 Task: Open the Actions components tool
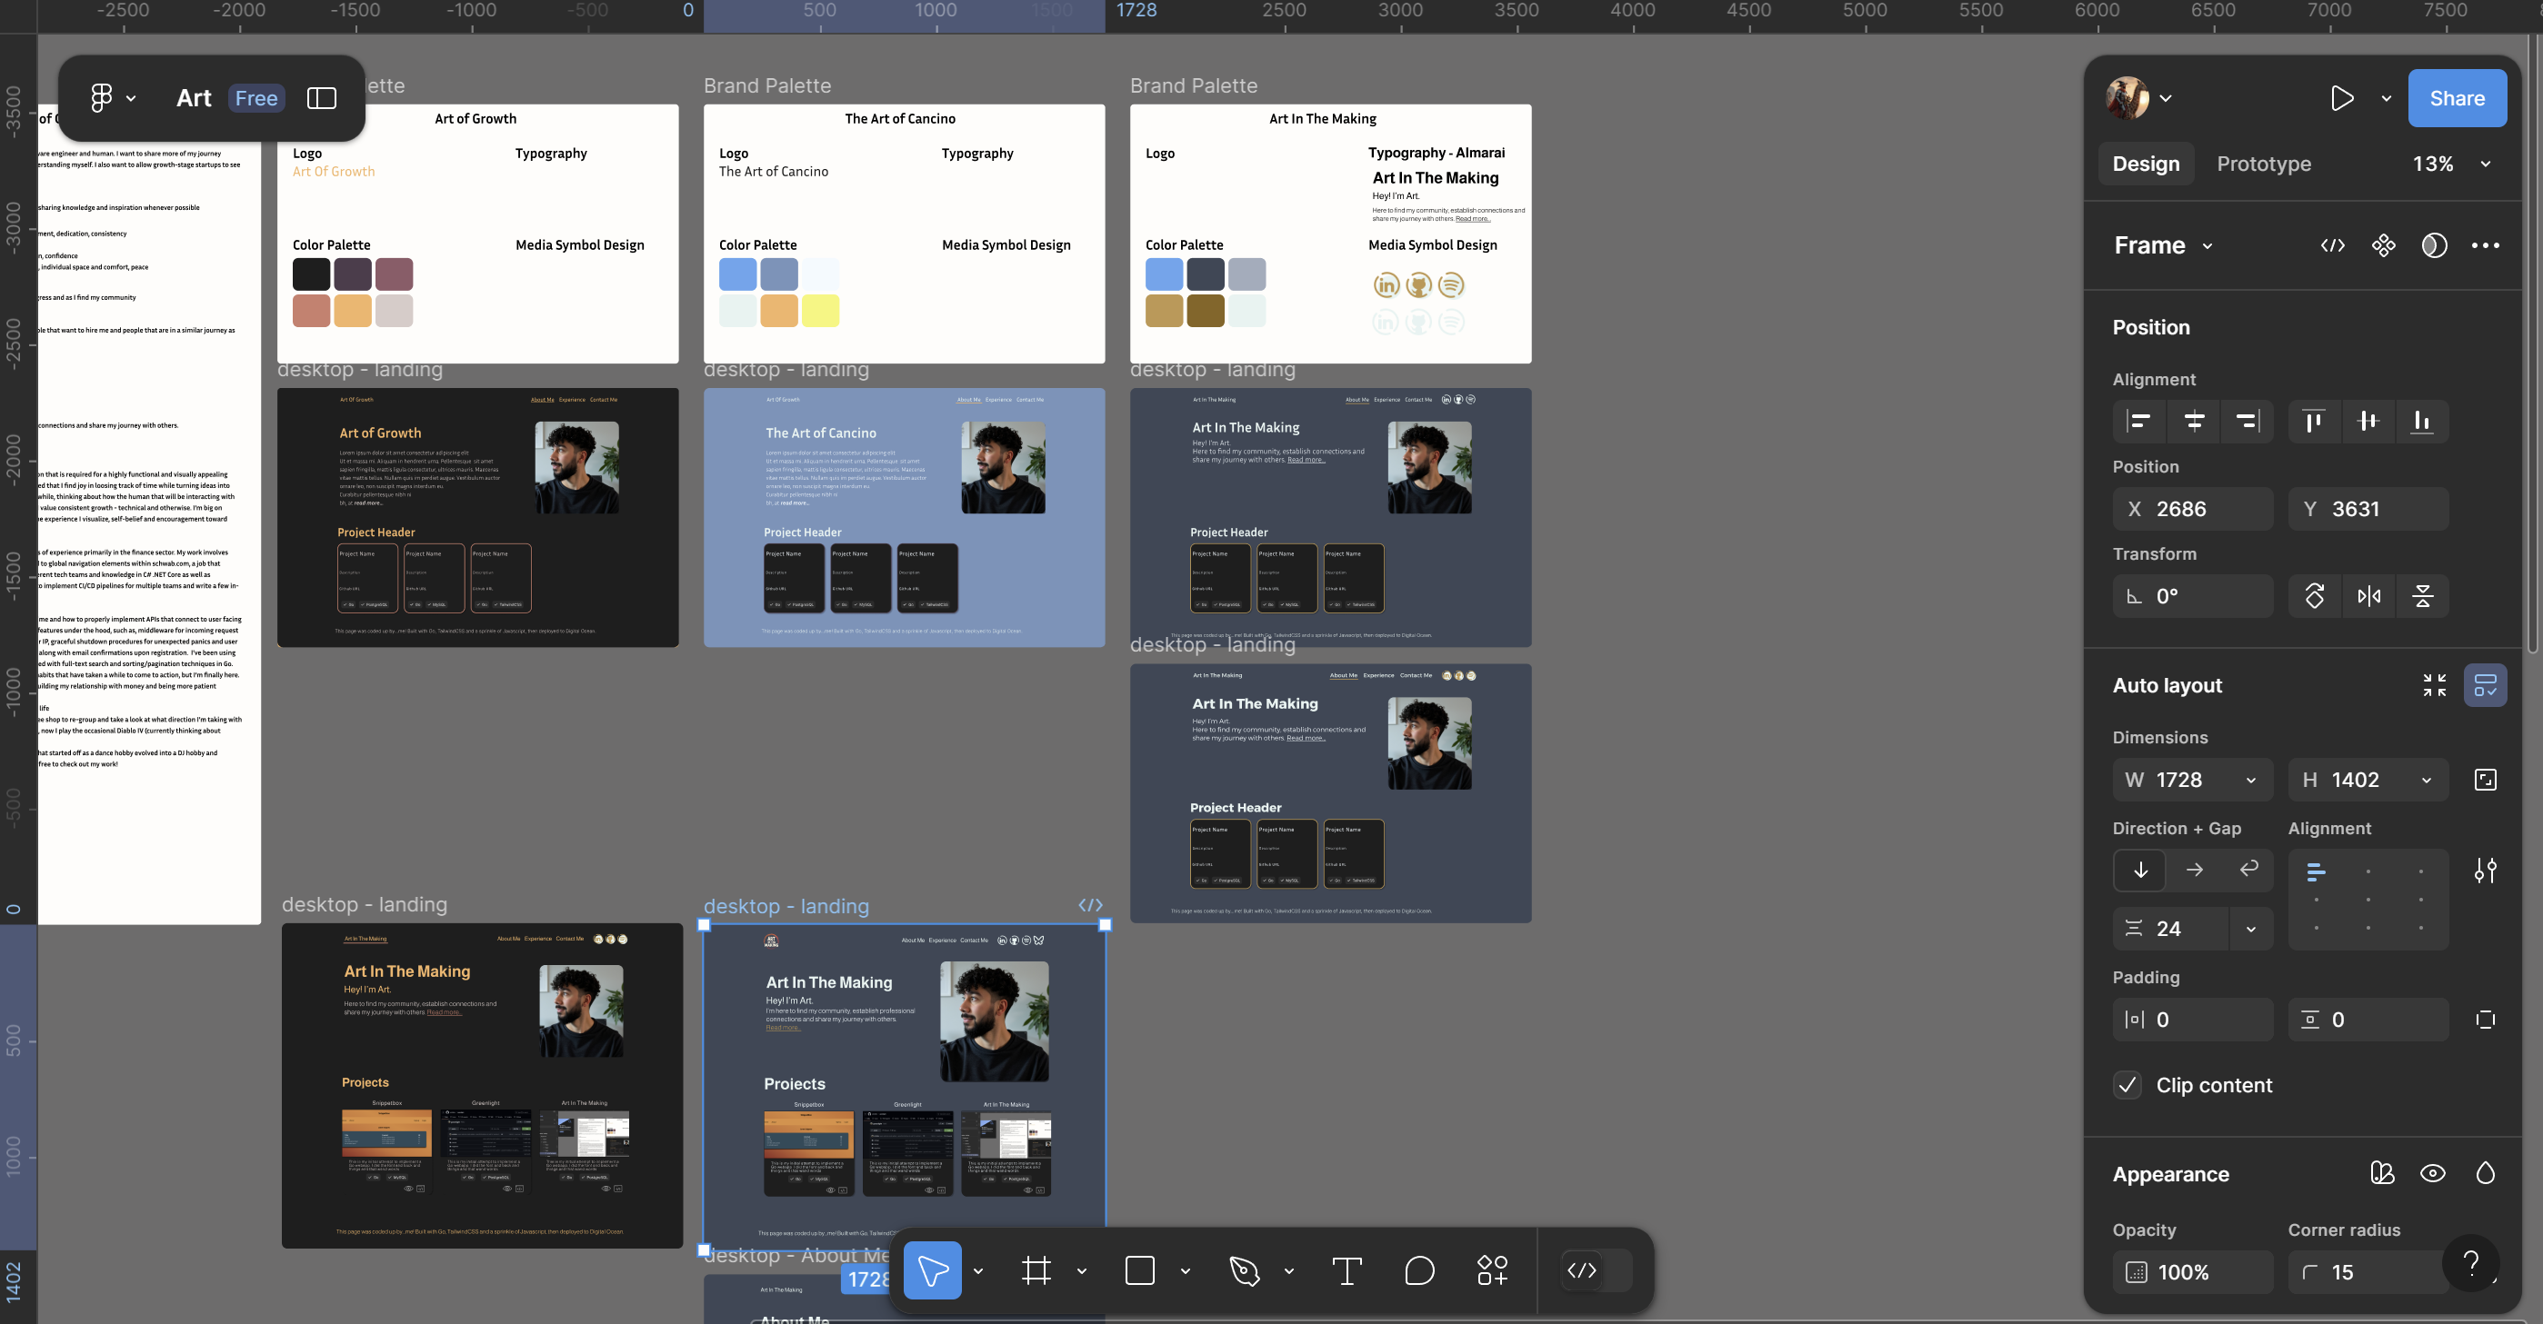(1492, 1270)
